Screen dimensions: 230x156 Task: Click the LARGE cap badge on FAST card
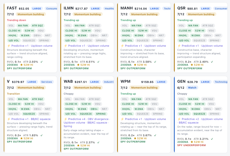(x=37, y=9)
